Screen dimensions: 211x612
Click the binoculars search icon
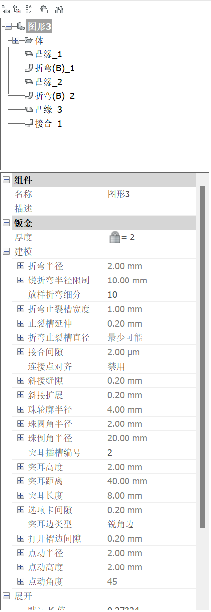point(59,9)
